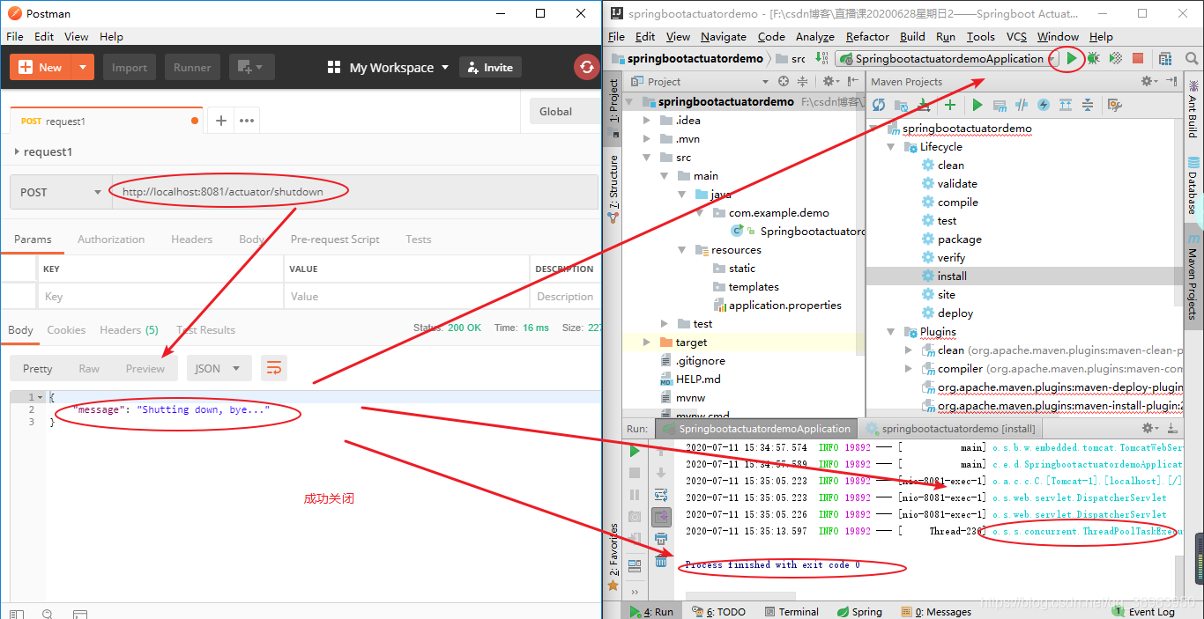Reimport all Maven projects icon

(x=879, y=105)
